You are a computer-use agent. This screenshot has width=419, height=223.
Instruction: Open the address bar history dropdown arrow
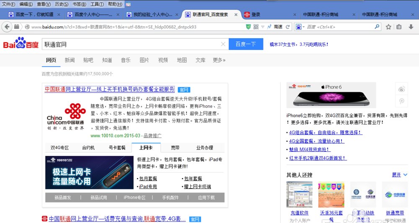(263, 27)
